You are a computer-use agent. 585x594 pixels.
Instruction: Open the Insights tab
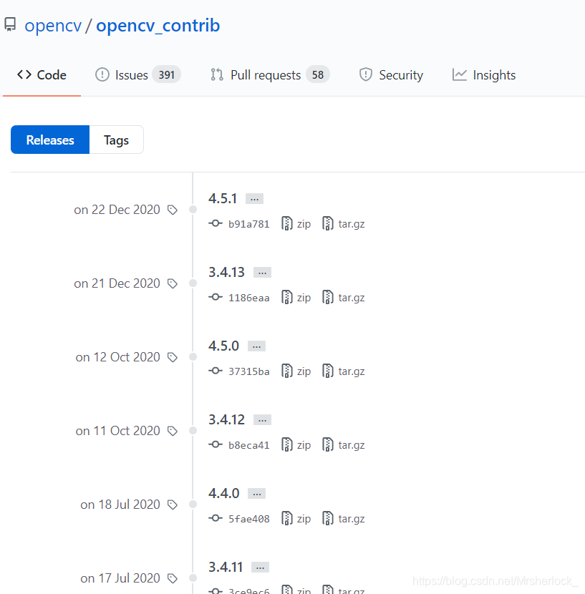(484, 75)
